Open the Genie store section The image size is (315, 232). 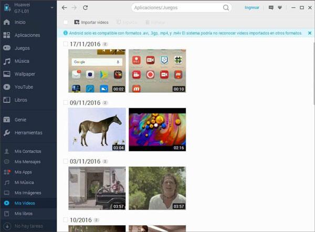15,120
